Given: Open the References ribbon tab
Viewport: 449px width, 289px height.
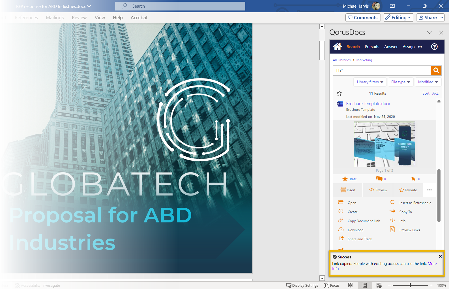Looking at the screenshot, I should [26, 18].
